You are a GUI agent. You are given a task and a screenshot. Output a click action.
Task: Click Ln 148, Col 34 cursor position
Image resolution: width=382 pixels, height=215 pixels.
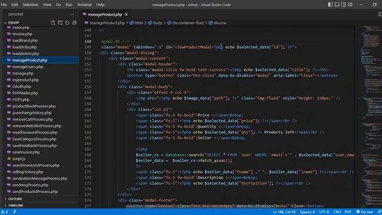(284, 212)
